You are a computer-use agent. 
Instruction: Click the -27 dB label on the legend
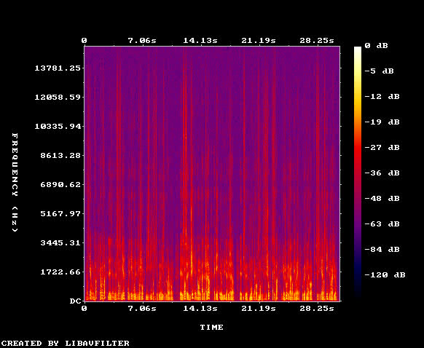382,148
